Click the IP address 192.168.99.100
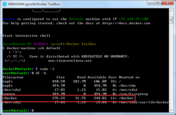Image resolution: width=176 pixels, height=115 pixels. [133, 19]
